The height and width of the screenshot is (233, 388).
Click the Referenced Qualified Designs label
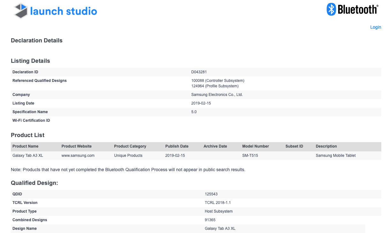40,81
